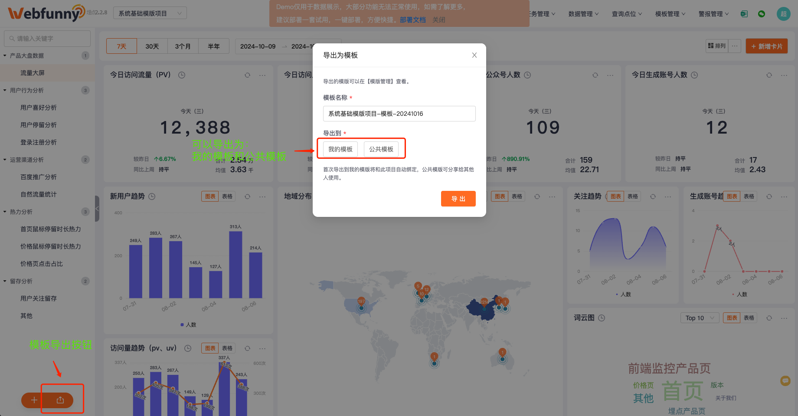Open the 模板管理 menu
Screen dimensions: 798x416
670,14
